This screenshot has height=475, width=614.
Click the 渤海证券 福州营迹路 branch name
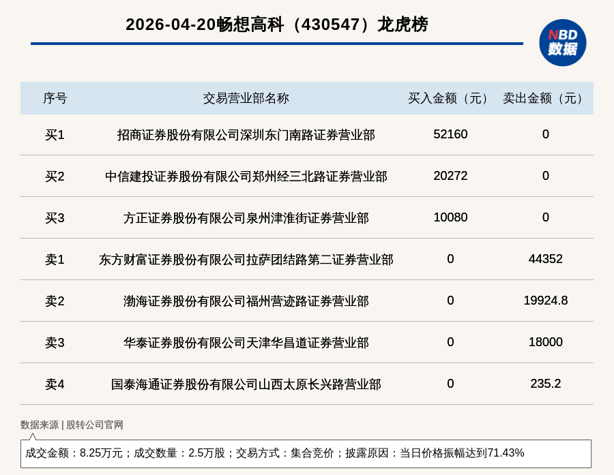[x=246, y=301]
